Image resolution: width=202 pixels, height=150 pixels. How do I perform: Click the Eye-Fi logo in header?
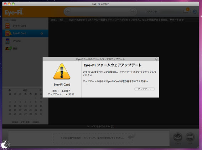pyautogui.click(x=14, y=12)
